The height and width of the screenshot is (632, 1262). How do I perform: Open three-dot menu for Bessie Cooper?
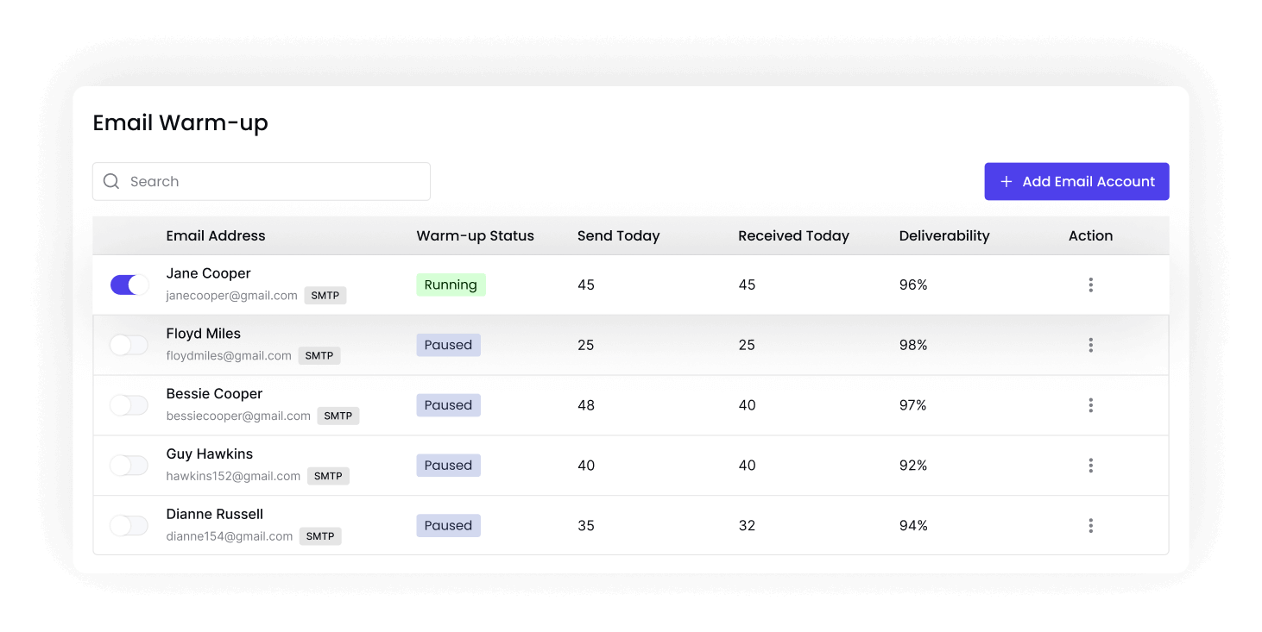pos(1090,405)
